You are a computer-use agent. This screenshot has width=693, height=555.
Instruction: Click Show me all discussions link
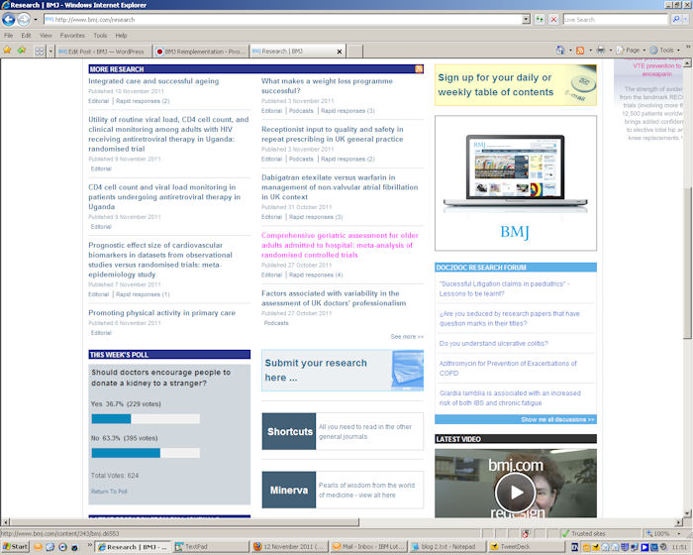tap(555, 419)
